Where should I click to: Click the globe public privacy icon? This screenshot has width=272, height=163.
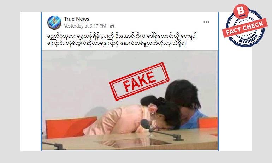pyautogui.click(x=112, y=26)
